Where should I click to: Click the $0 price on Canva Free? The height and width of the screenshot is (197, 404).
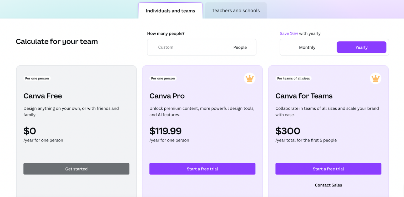pos(30,131)
